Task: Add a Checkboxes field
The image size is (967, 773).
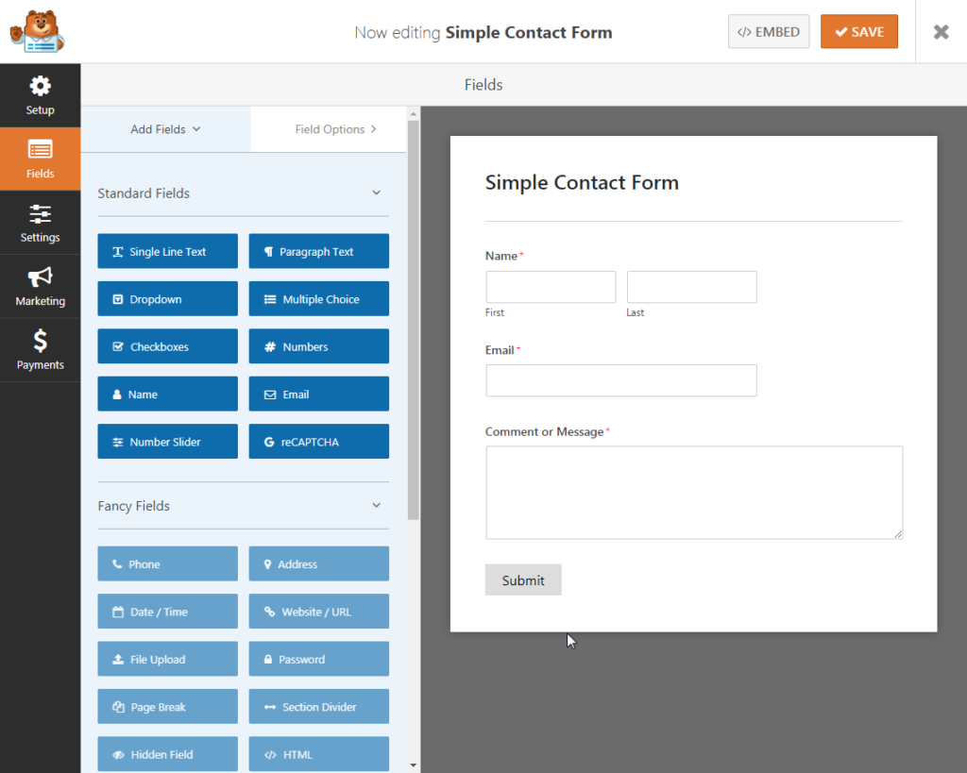Action: pyautogui.click(x=167, y=345)
